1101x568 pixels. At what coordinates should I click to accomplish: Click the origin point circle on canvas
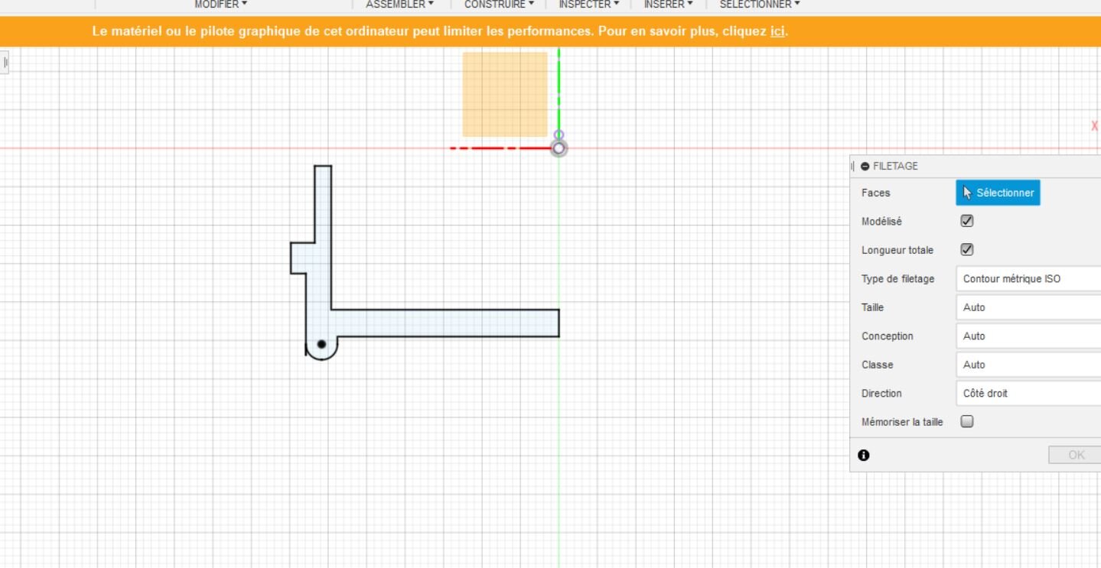(x=559, y=148)
